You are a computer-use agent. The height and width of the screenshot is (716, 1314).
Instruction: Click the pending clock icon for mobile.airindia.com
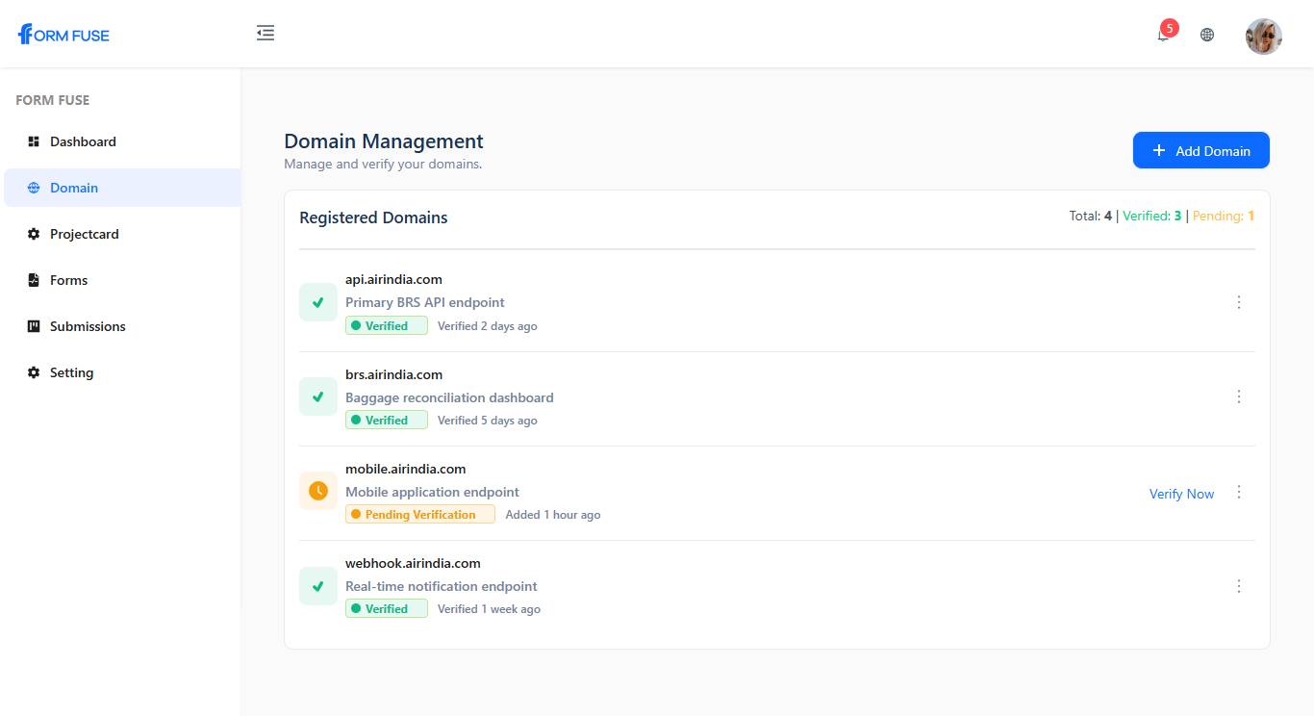317,491
